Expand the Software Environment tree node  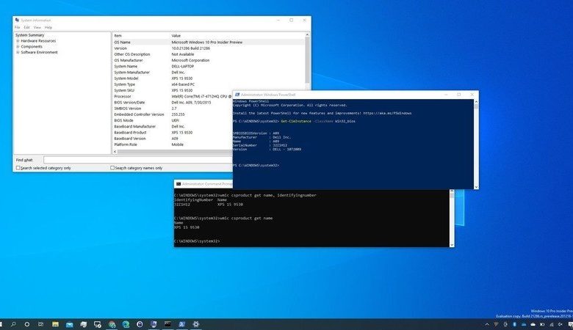(18, 52)
